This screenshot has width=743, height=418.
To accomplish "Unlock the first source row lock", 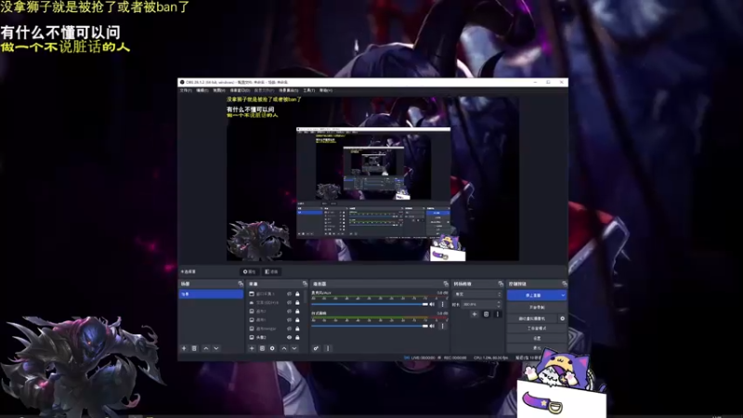I will click(x=297, y=294).
